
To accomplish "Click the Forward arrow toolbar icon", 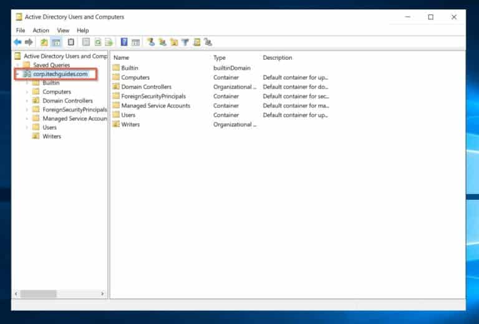I will (29, 42).
